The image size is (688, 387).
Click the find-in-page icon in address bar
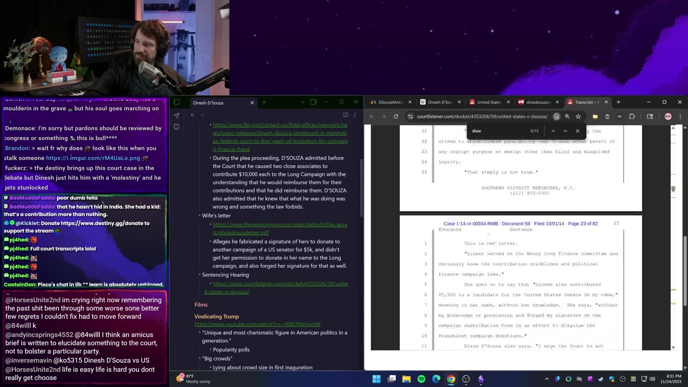(x=556, y=117)
